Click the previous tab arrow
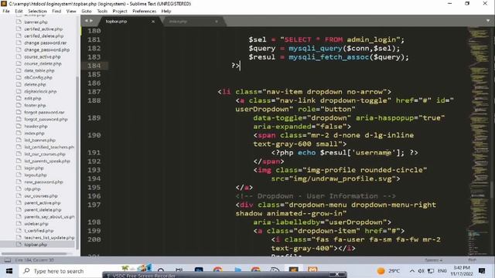This screenshot has height=278, width=495. tap(86, 21)
